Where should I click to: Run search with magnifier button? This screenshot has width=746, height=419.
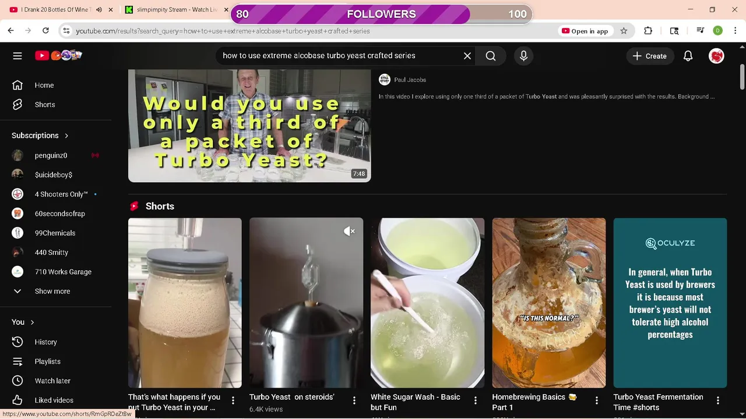[491, 56]
